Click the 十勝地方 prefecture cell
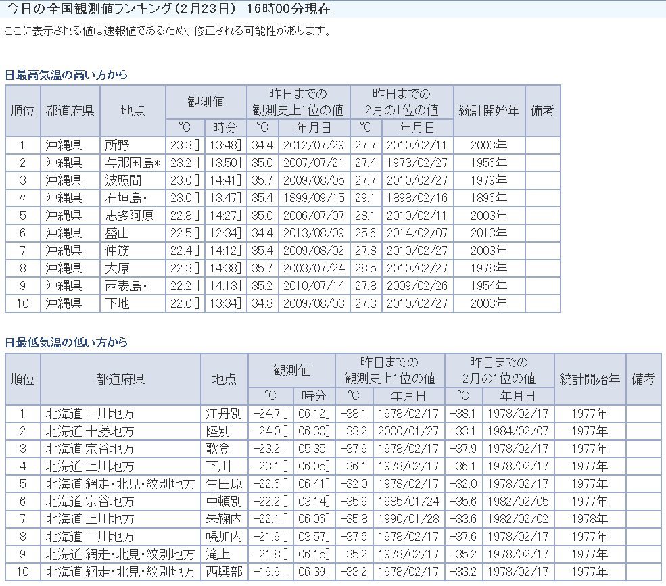This screenshot has height=586, width=666. pyautogui.click(x=90, y=431)
